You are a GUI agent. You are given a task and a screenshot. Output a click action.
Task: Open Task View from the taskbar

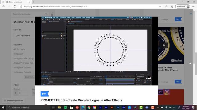[x=53, y=108]
